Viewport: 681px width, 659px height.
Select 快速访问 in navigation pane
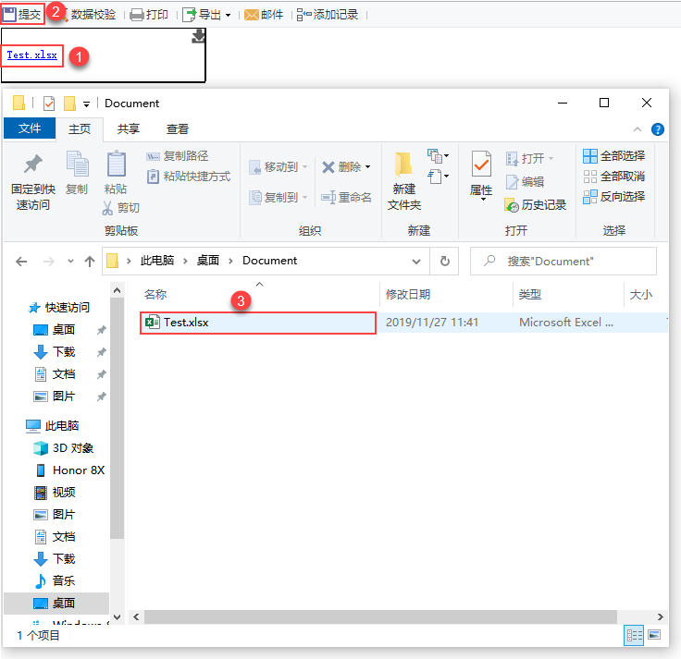click(x=59, y=308)
